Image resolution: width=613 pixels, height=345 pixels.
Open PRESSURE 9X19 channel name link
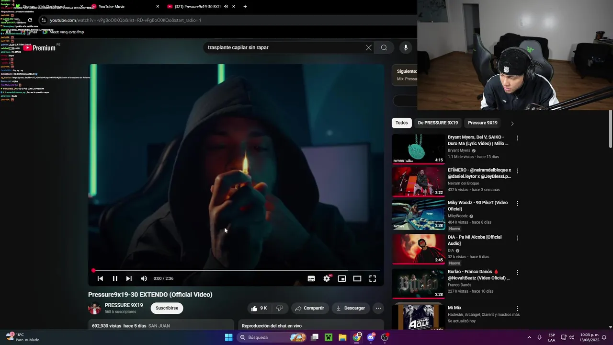124,305
